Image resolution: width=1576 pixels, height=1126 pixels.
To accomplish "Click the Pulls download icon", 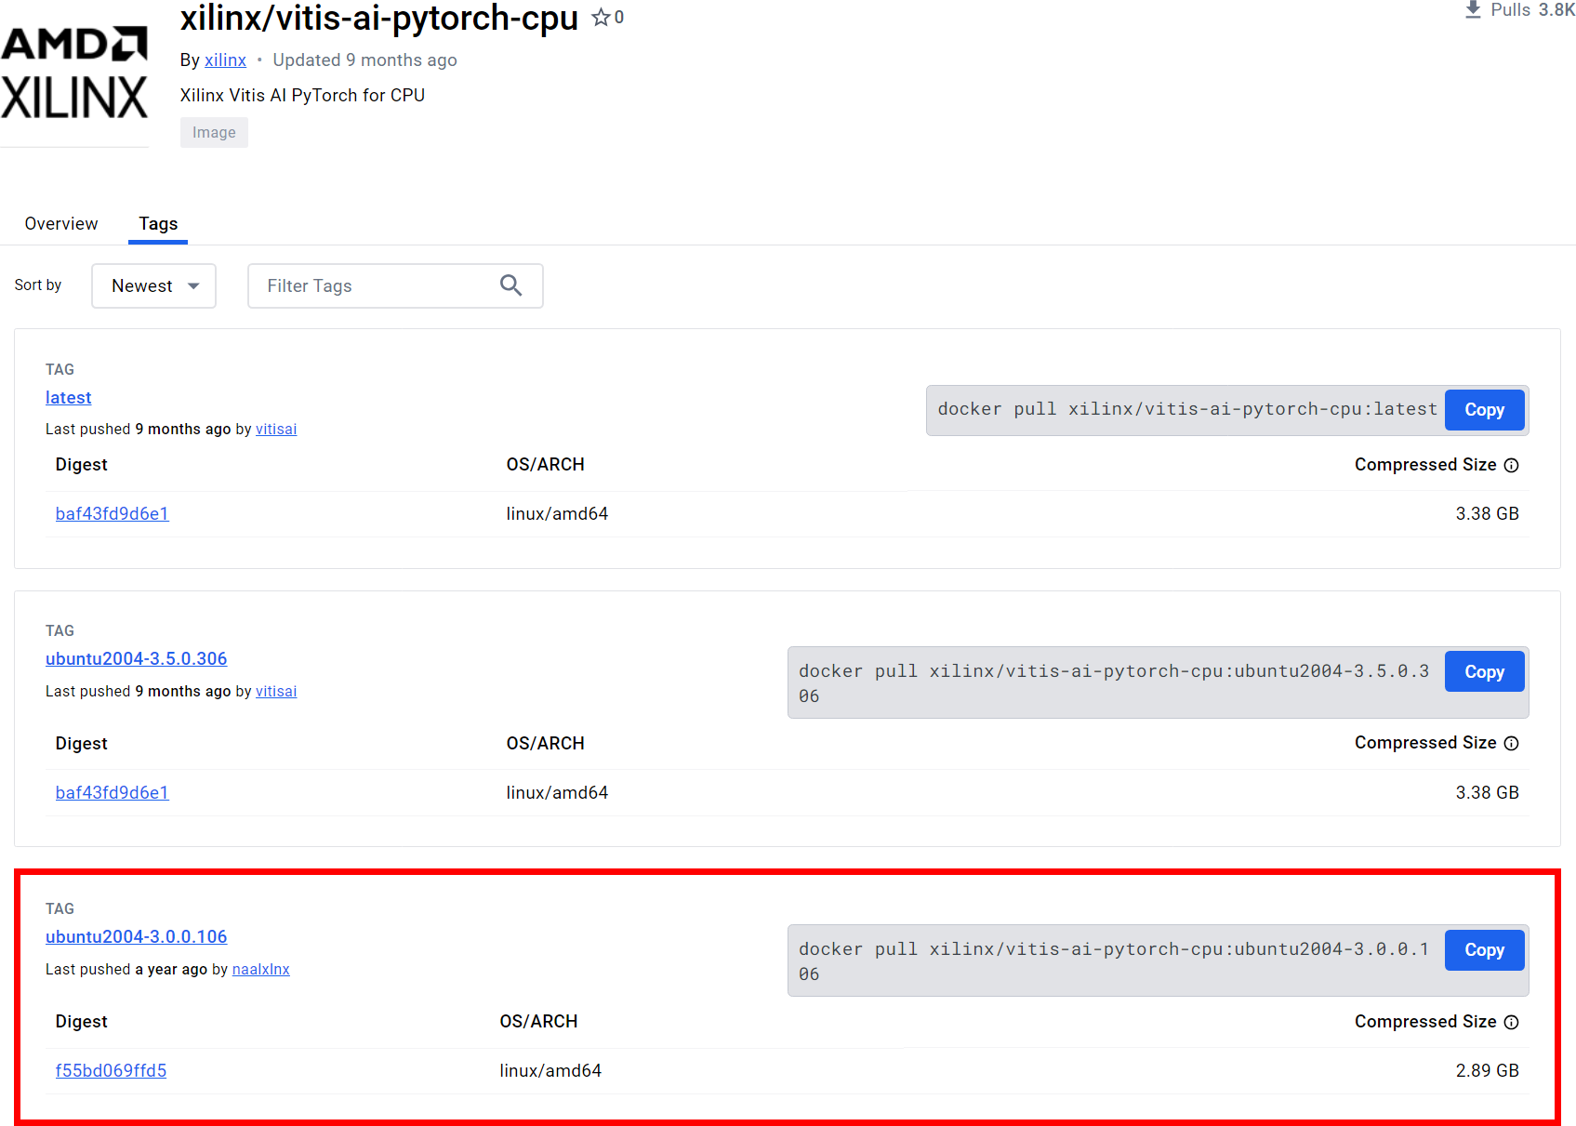I will (x=1473, y=10).
